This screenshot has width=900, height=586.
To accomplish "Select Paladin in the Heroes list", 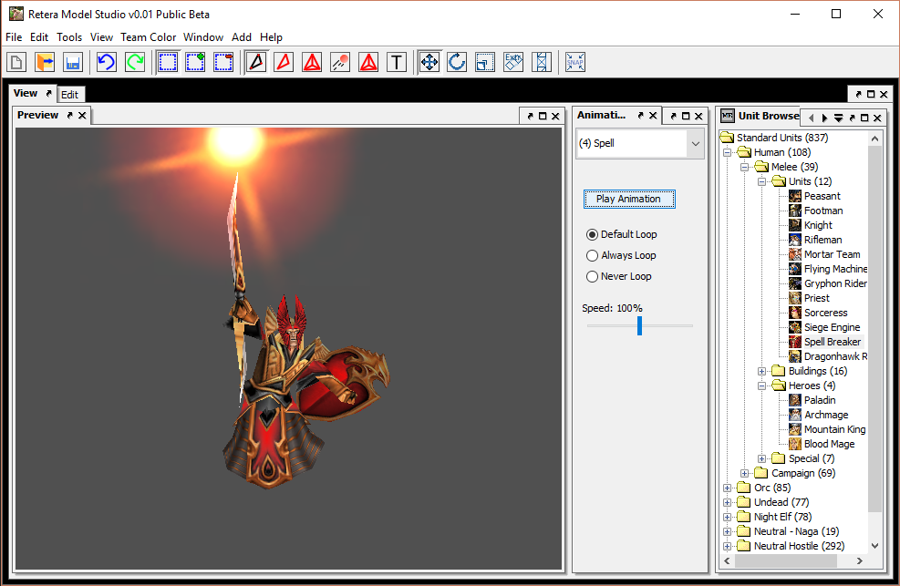I will (x=819, y=400).
